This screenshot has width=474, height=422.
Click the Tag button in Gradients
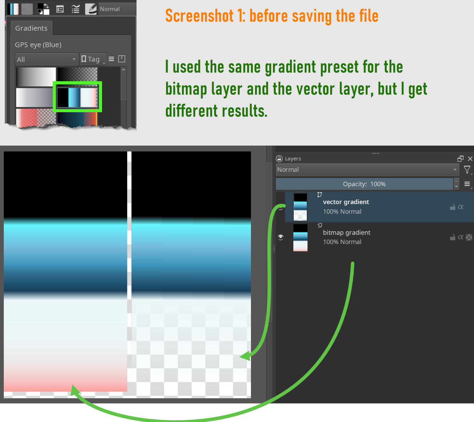(x=92, y=59)
